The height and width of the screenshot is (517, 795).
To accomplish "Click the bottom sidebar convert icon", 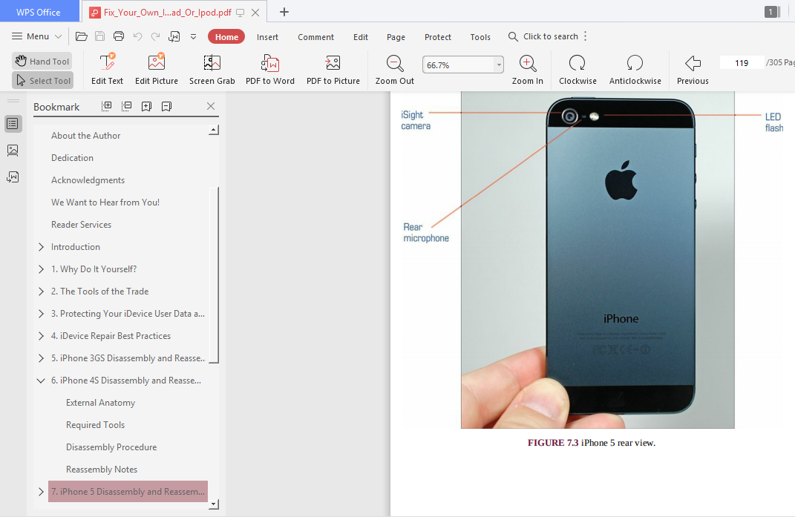I will tap(13, 177).
